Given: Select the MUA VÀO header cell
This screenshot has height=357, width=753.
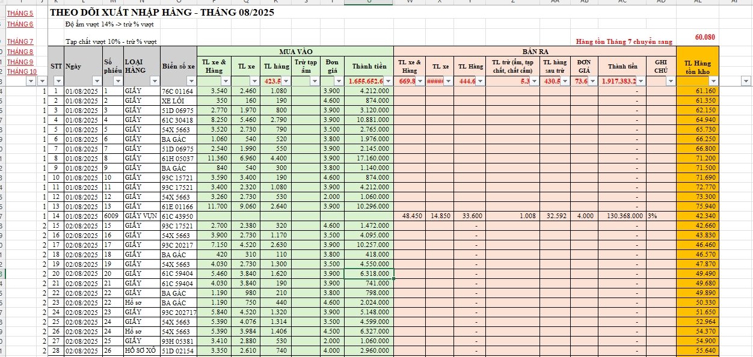Looking at the screenshot, I should tap(295, 52).
